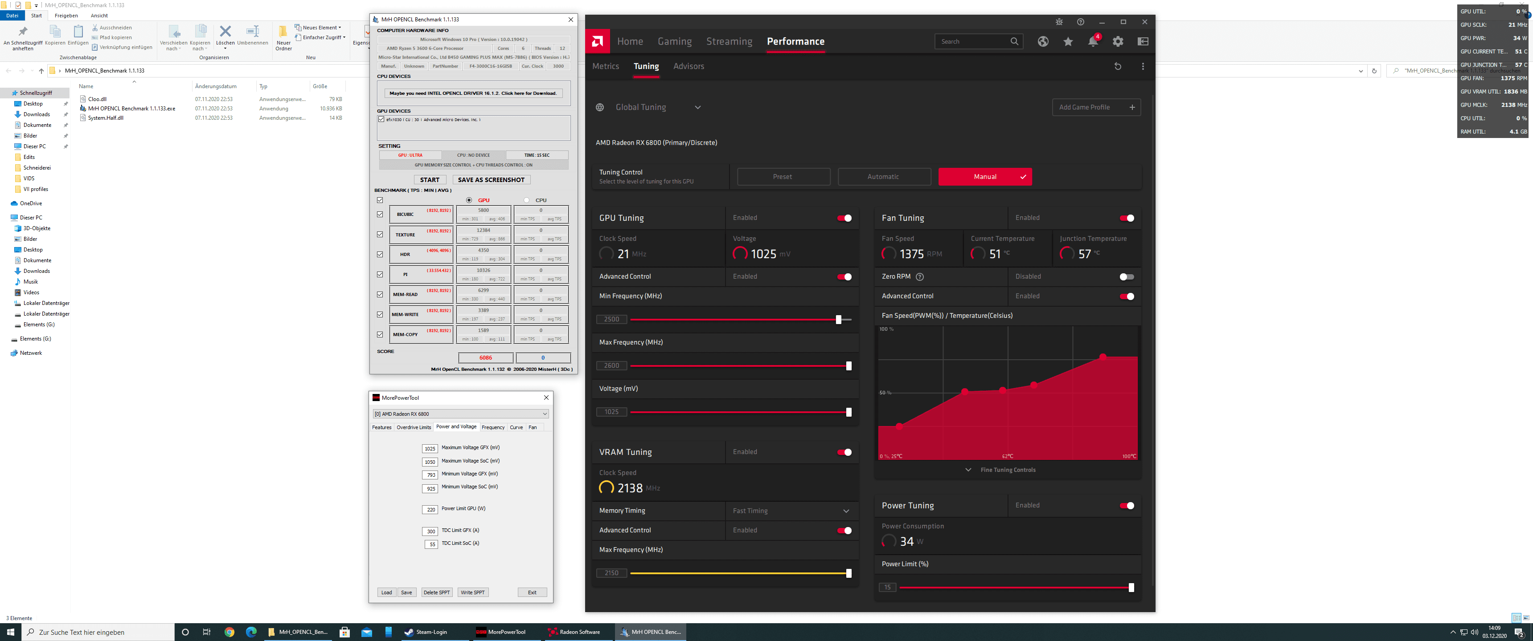The width and height of the screenshot is (1533, 641).
Task: Click the Kopieren icon in Explorer ribbon
Action: pos(55,31)
